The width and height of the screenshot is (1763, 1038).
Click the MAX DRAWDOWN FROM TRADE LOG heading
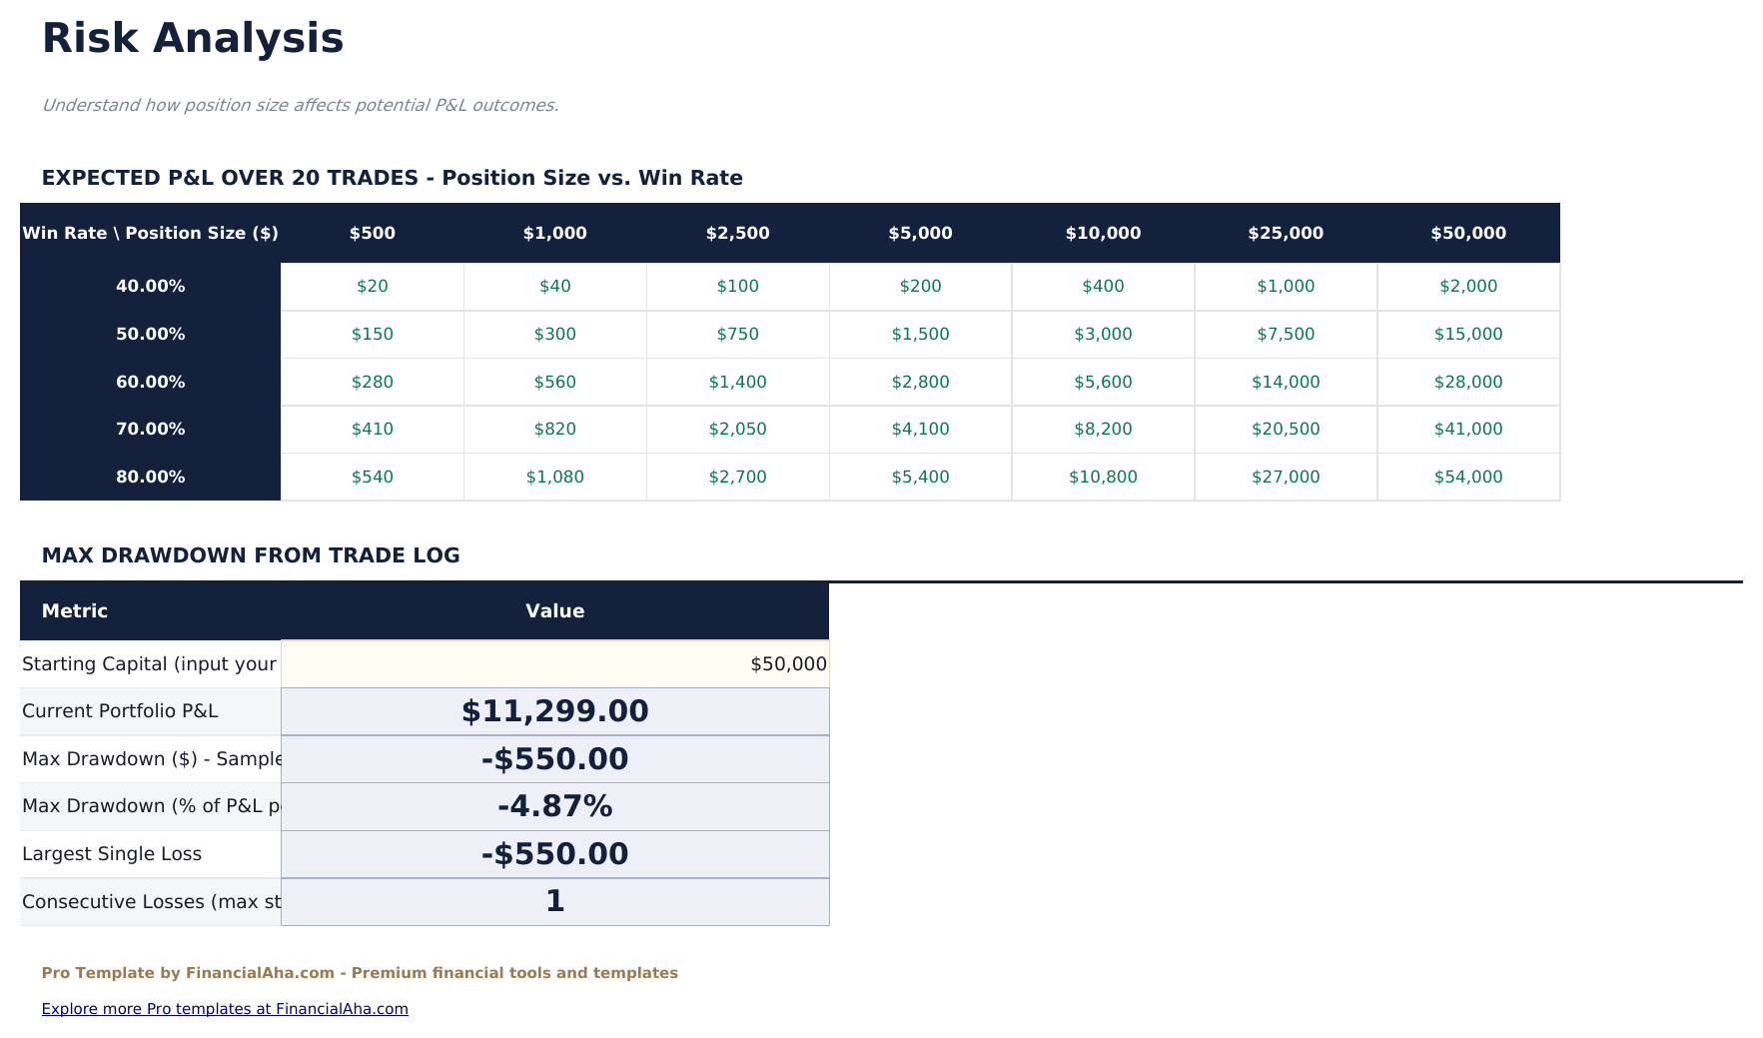click(251, 555)
